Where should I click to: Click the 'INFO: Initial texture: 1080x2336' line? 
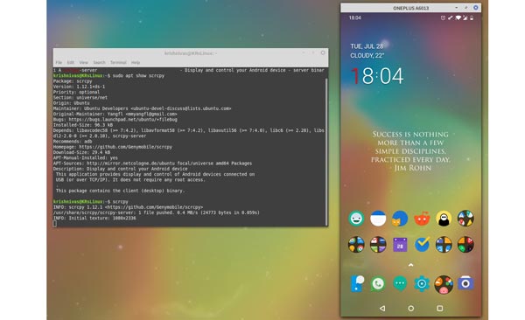tap(94, 219)
